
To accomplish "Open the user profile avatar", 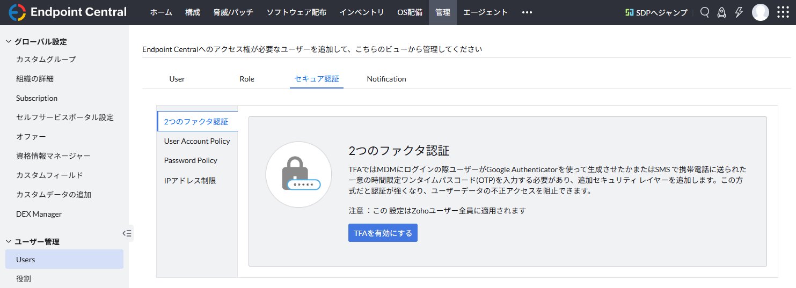I will point(760,12).
